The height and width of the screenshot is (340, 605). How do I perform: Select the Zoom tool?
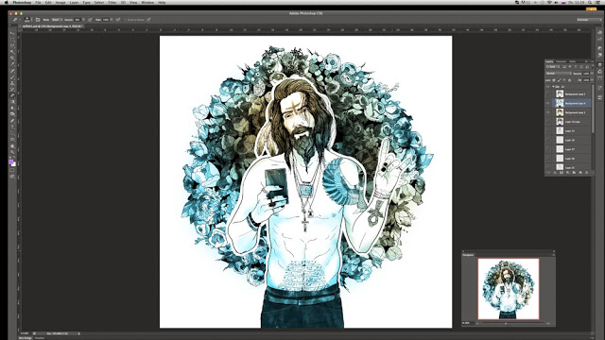pyautogui.click(x=12, y=152)
